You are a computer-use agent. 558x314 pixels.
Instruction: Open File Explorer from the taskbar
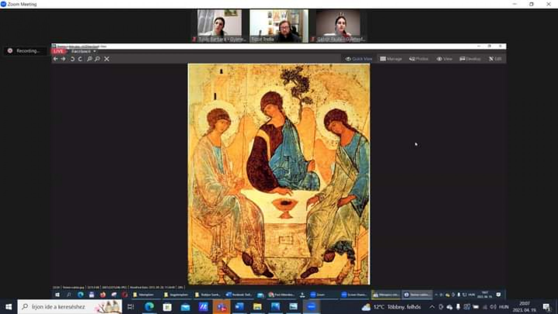[257, 307]
